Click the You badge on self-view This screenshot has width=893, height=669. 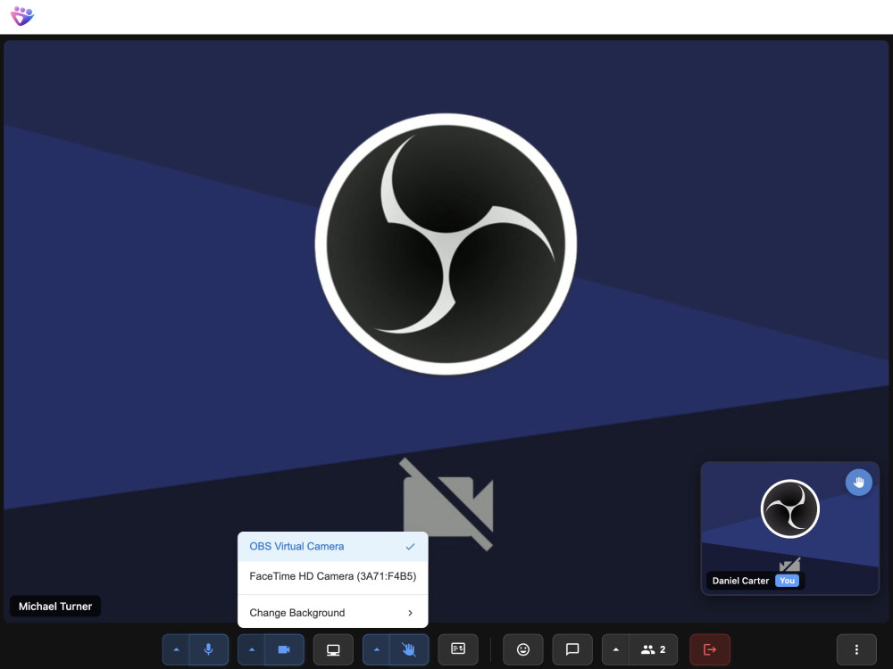point(787,581)
